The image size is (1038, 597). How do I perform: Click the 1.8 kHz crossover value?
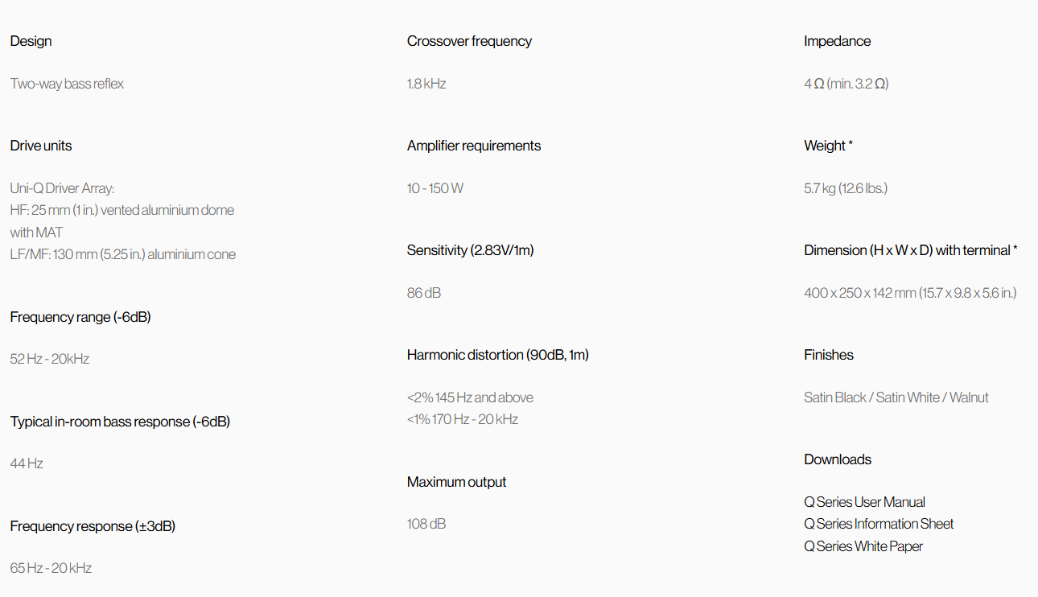click(x=426, y=84)
